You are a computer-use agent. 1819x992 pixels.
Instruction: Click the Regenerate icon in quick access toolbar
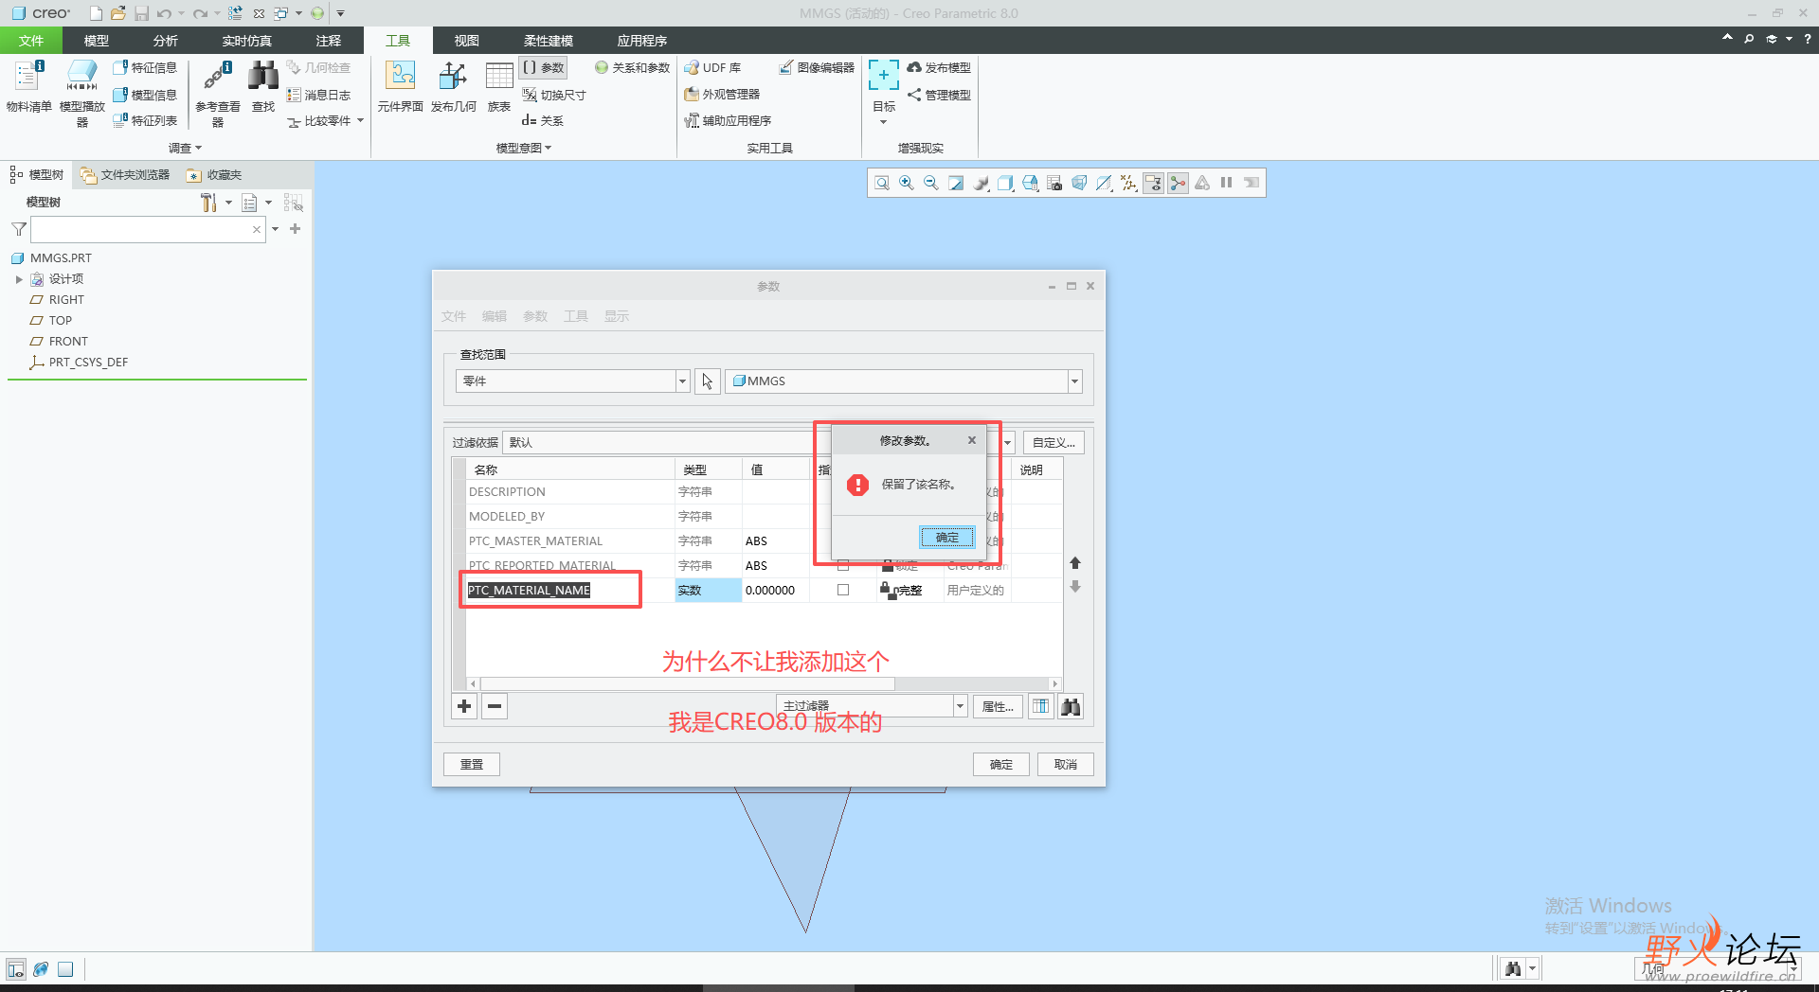[235, 13]
